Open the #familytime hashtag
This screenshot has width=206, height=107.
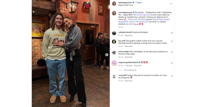point(133,19)
